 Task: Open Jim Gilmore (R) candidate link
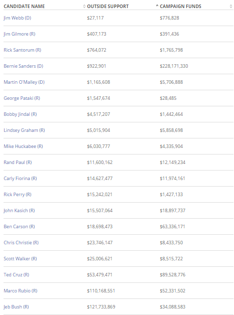tap(20, 34)
